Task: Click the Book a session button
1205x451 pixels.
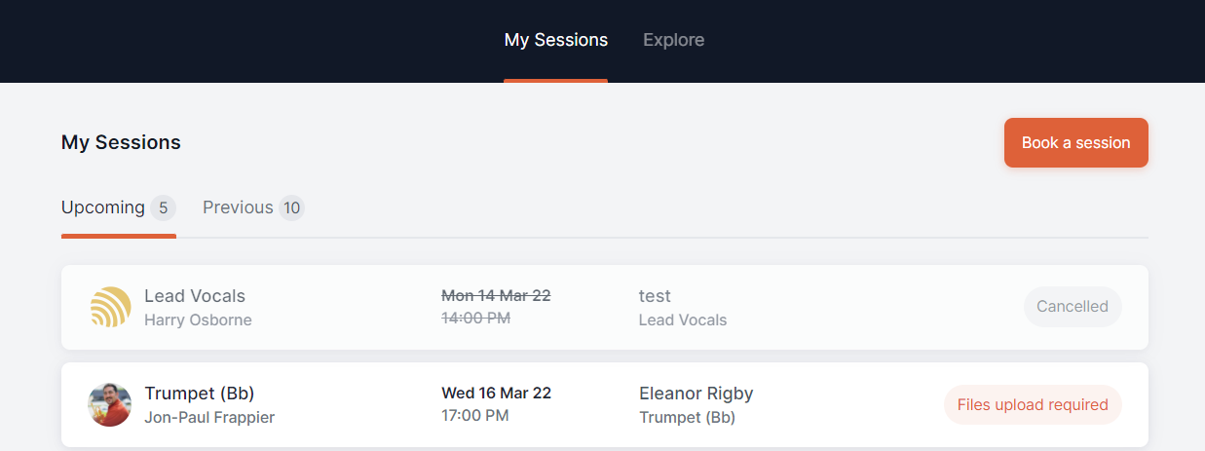Action: (1076, 143)
